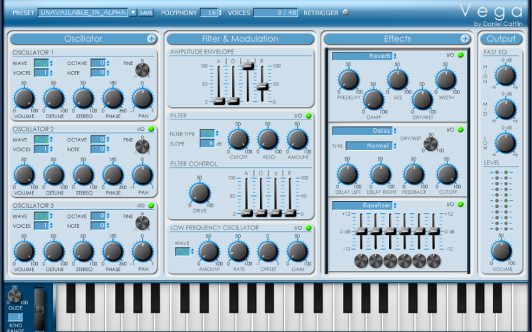The image size is (532, 332).
Task: Click the amplitude envelope Release slider
Action: [x=262, y=86]
